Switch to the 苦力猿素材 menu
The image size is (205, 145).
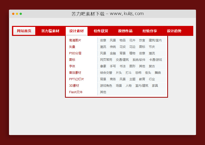click(x=50, y=31)
